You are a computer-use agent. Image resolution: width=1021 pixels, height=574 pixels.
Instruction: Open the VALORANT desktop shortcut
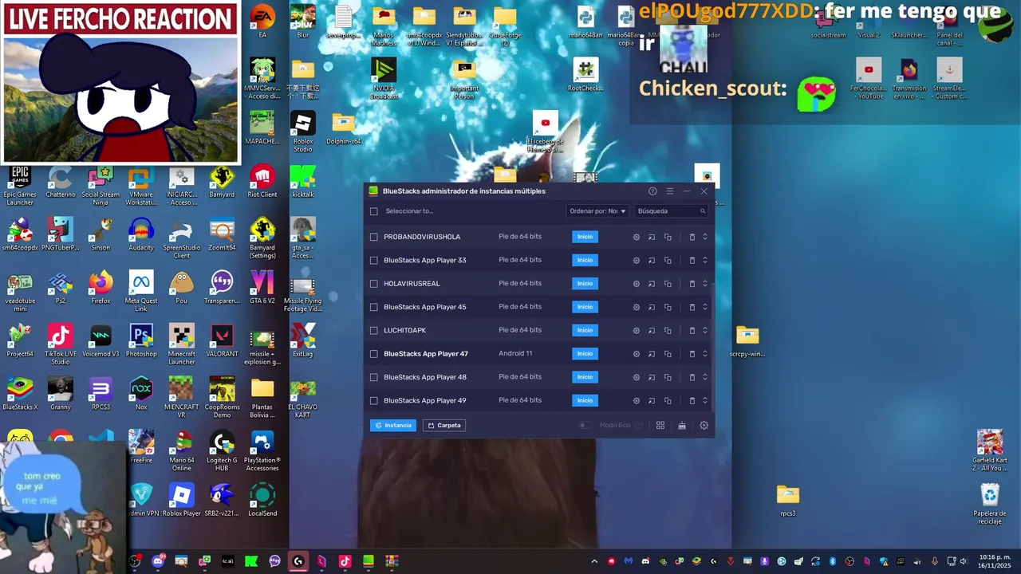222,341
